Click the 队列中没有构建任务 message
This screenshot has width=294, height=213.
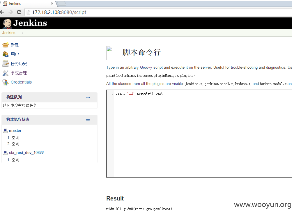point(20,105)
